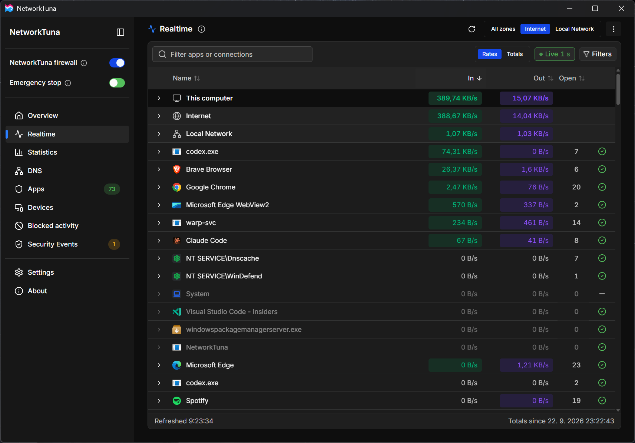The height and width of the screenshot is (443, 635).
Task: Expand the Google Chrome row
Action: point(159,187)
